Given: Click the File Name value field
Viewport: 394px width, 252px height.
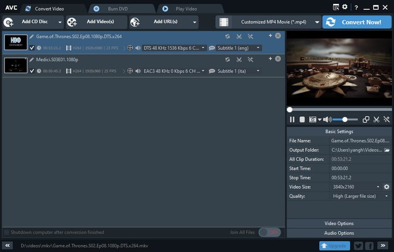Looking at the screenshot, I should pyautogui.click(x=360, y=141).
